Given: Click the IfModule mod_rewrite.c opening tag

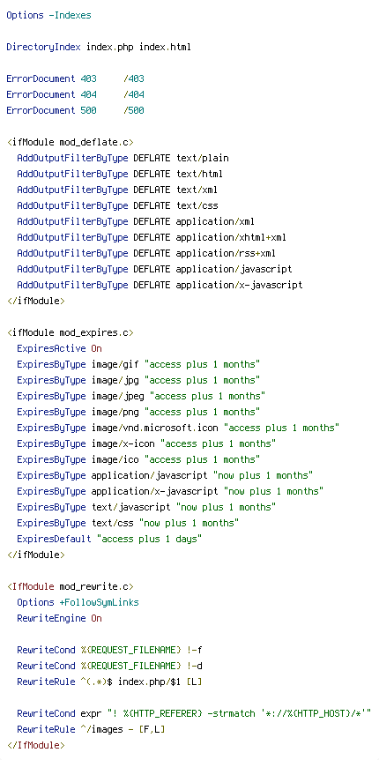Looking at the screenshot, I should coord(71,586).
